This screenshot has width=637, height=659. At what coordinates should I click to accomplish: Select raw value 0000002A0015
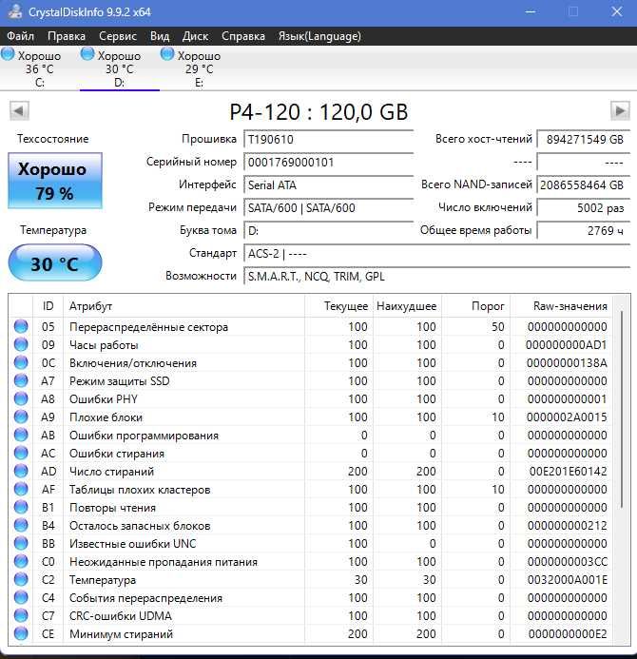click(567, 417)
